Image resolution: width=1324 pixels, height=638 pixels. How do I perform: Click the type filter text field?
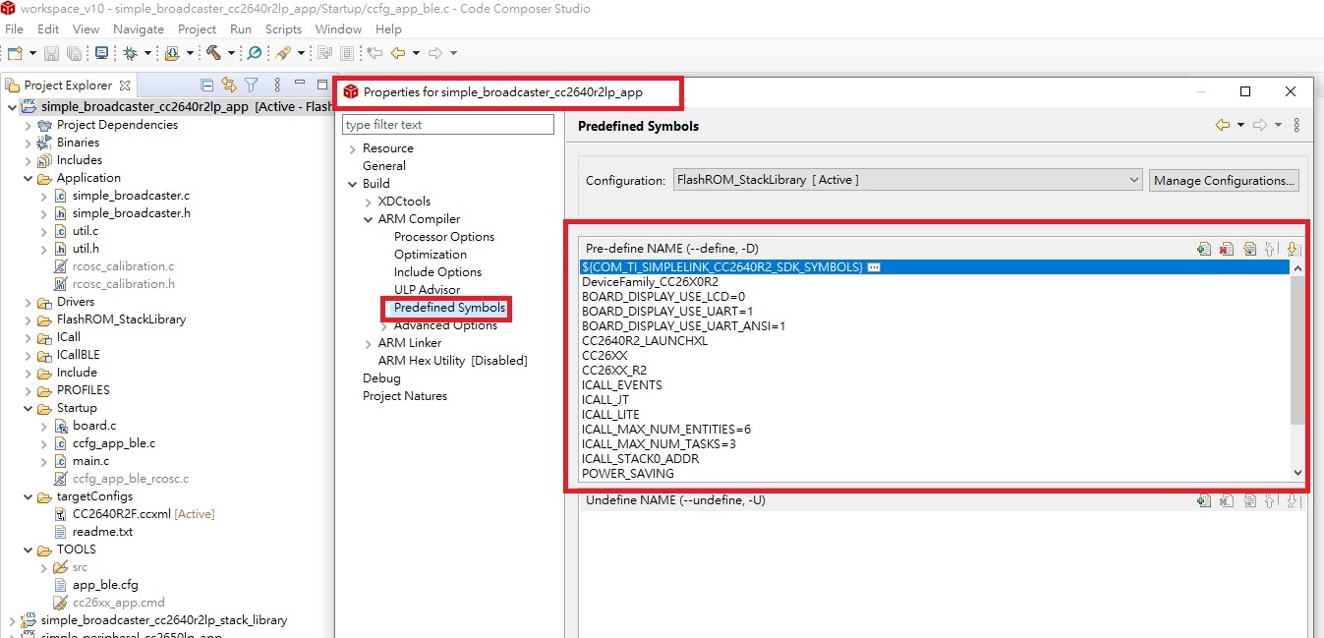point(448,125)
